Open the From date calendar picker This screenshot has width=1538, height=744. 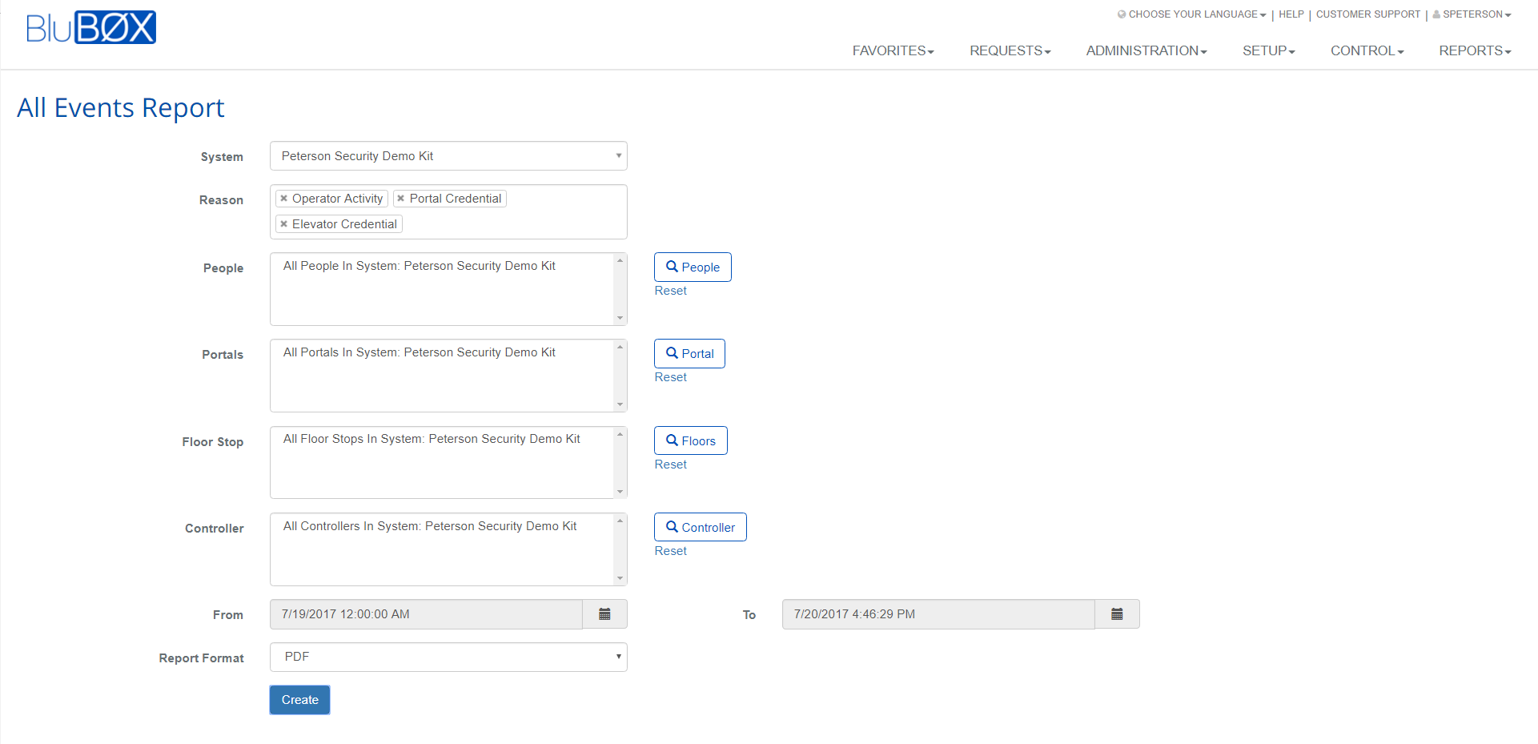point(604,614)
